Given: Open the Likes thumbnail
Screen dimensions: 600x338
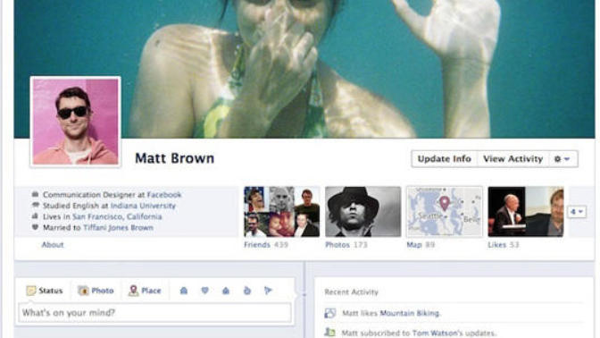Looking at the screenshot, I should [x=526, y=212].
